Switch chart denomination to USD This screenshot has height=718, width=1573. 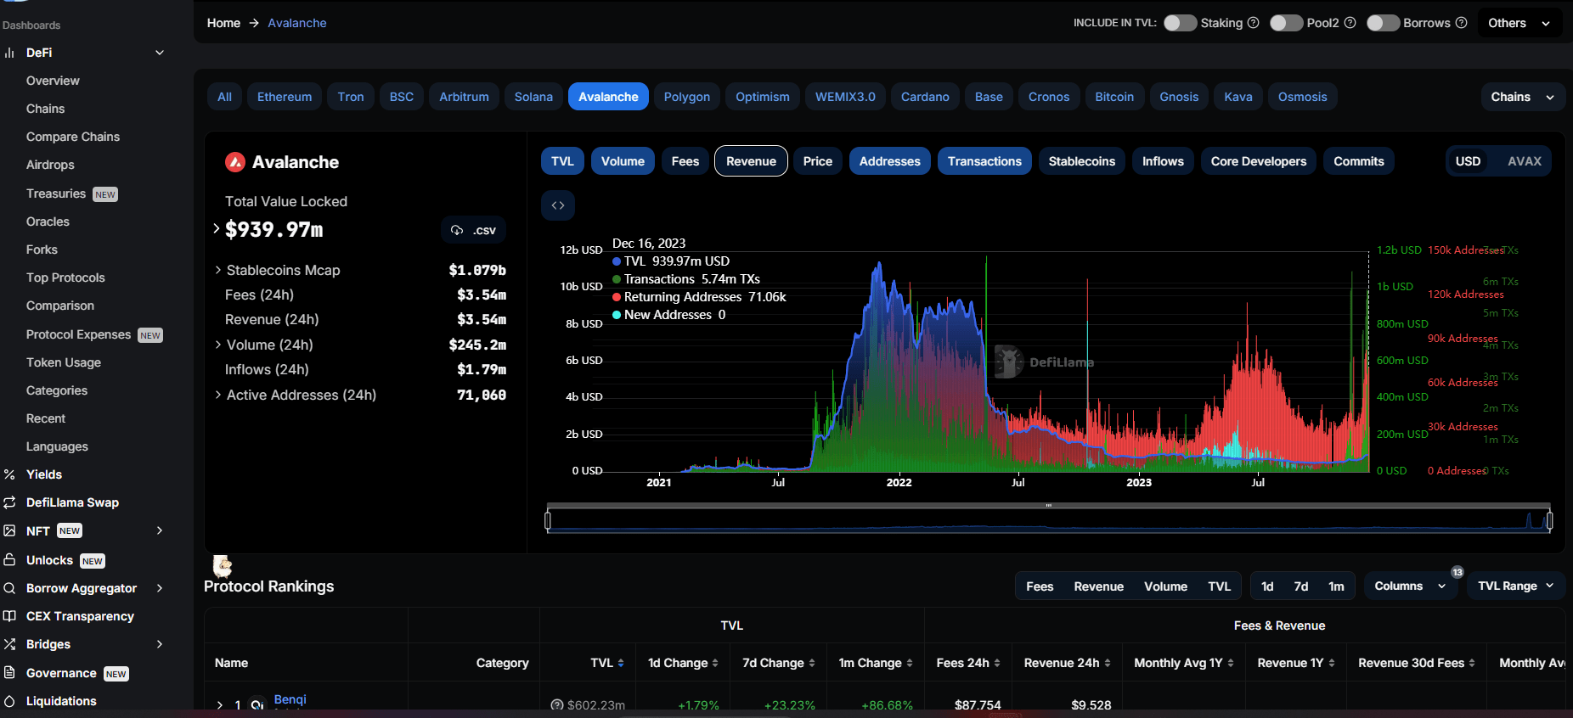1468,161
